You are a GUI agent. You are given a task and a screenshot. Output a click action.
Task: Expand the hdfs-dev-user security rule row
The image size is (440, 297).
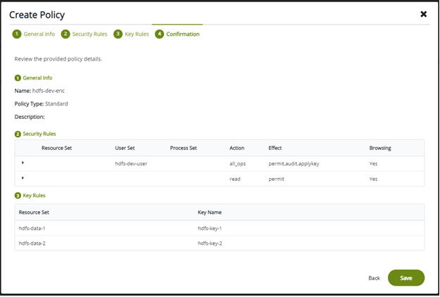point(23,163)
